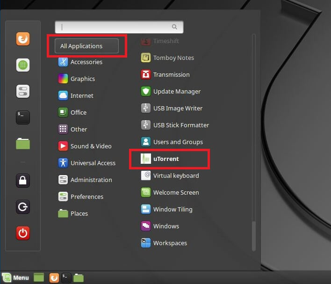Screen dimensions: 331x284
Task: Click the "Update Manager" label
Action: tap(177, 92)
